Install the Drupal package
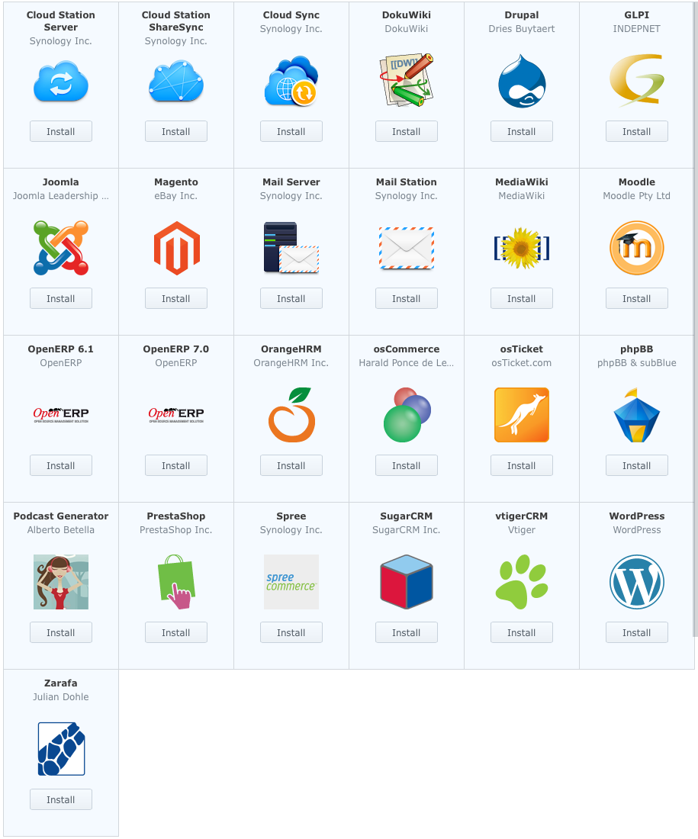The height and width of the screenshot is (839, 698). [522, 132]
